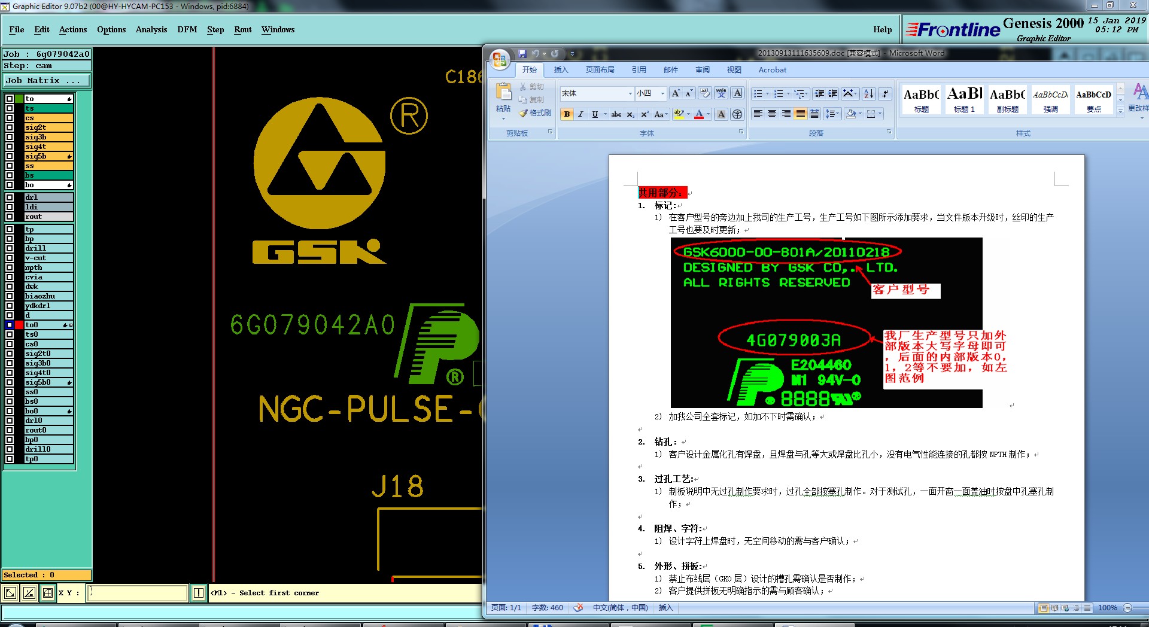Click the Sort (A-Z) icon
Screen dimensions: 1149x627
pos(870,93)
